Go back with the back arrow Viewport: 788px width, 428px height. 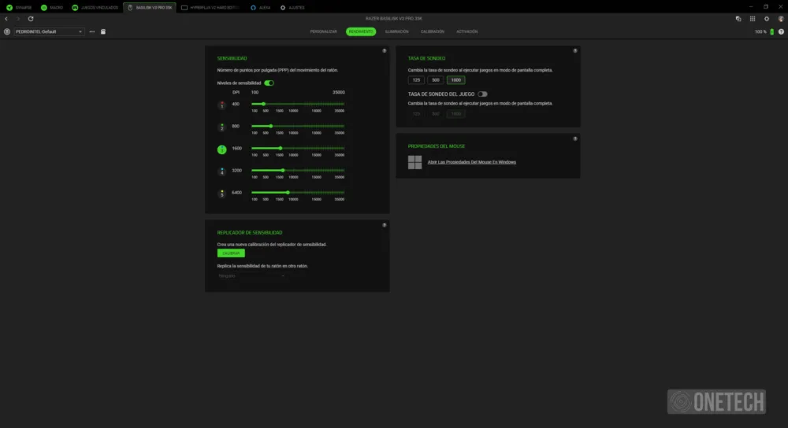click(x=6, y=19)
